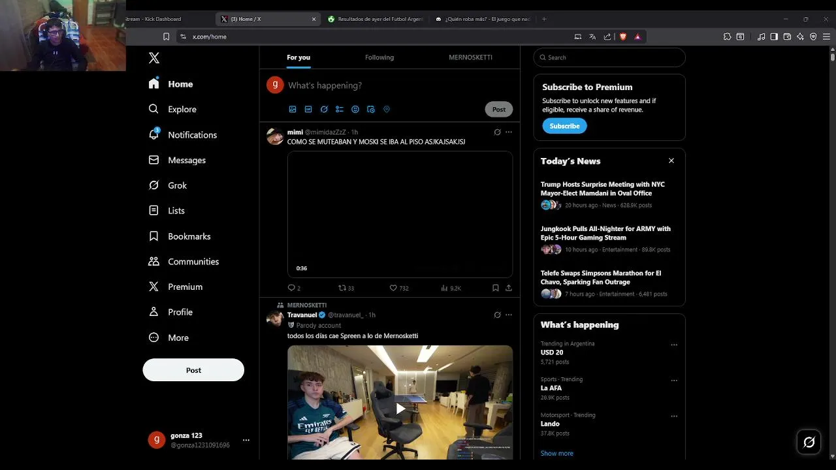Open Bookmarks in the sidebar

coord(180,236)
